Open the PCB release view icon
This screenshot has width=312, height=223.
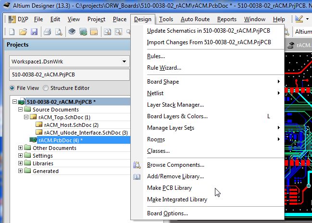(83, 32)
